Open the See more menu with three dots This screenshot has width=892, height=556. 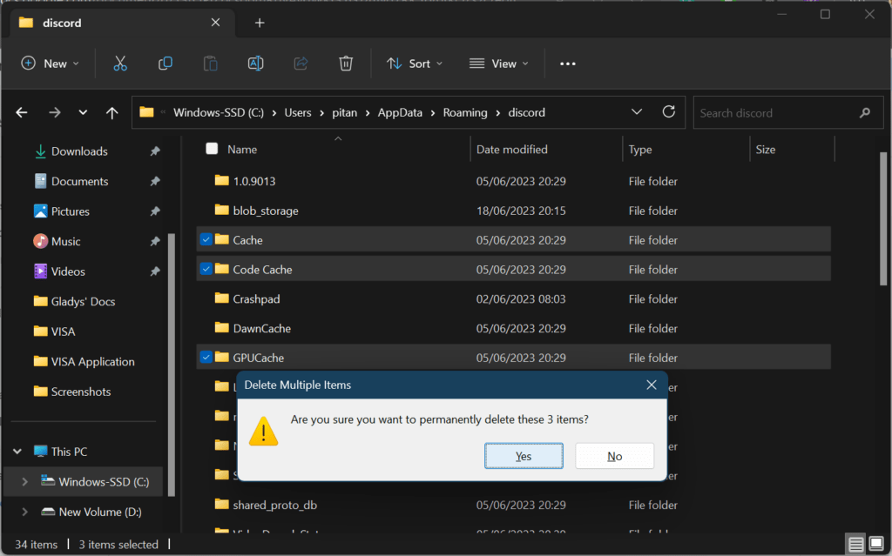pos(568,63)
